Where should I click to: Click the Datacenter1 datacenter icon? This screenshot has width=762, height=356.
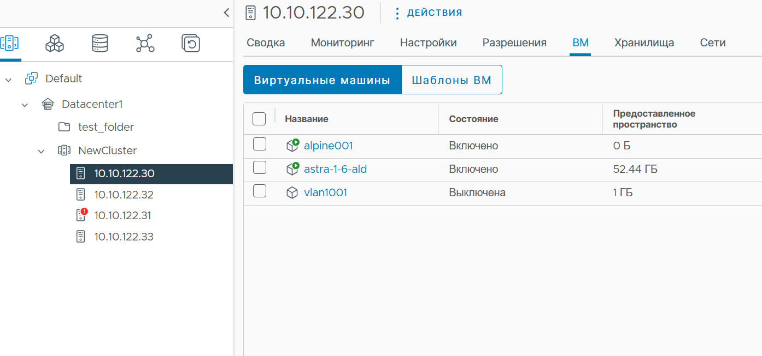click(48, 104)
